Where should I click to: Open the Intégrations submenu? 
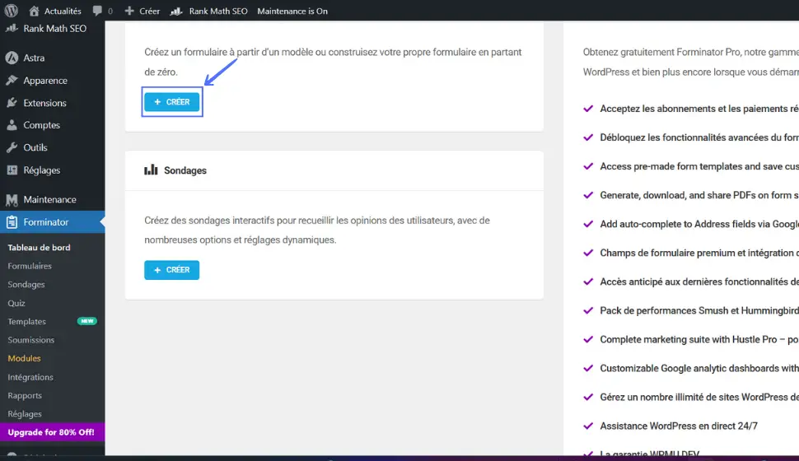(x=30, y=377)
